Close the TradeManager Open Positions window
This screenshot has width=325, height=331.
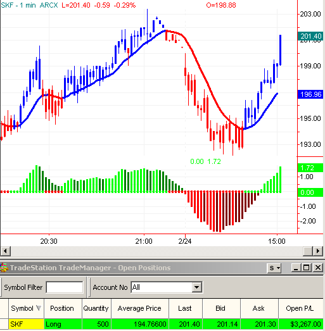[x=317, y=268]
